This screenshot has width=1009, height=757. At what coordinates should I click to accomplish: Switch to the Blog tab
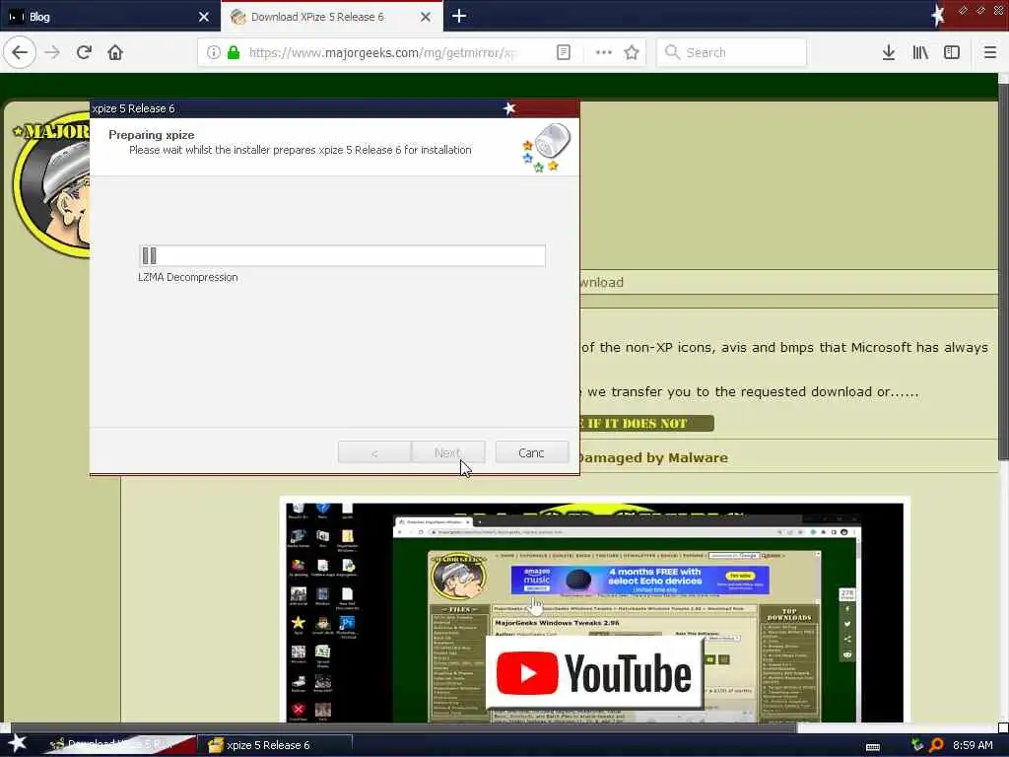click(x=110, y=16)
